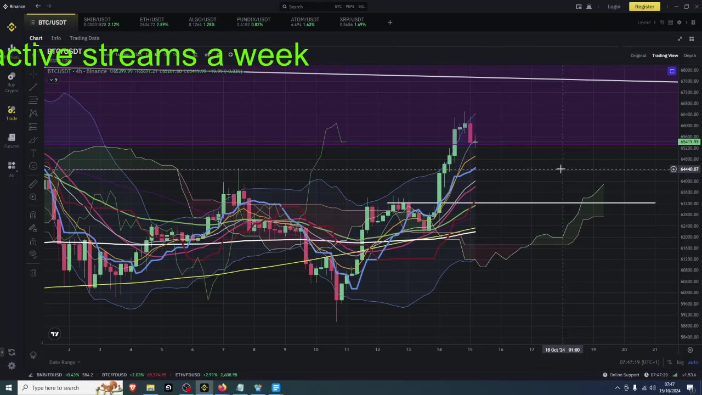Go forward with the right arrow

click(x=49, y=7)
